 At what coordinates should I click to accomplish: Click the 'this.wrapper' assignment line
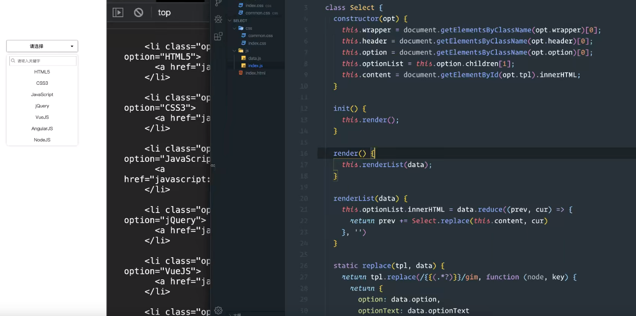coord(471,30)
